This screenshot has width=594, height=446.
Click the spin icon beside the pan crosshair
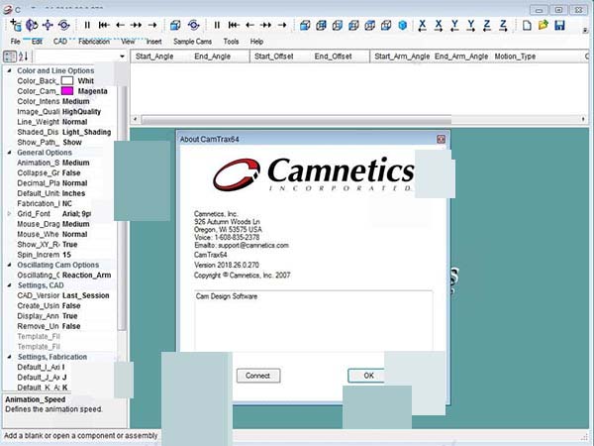coord(64,25)
